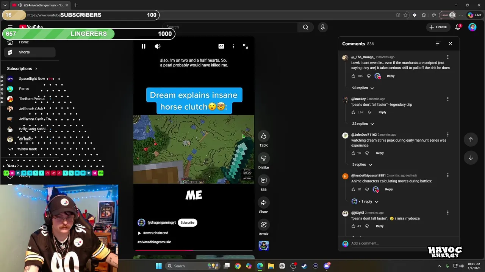Reply to the @j03yl0l comment
This screenshot has height=272, width=485.
coord(380,226)
